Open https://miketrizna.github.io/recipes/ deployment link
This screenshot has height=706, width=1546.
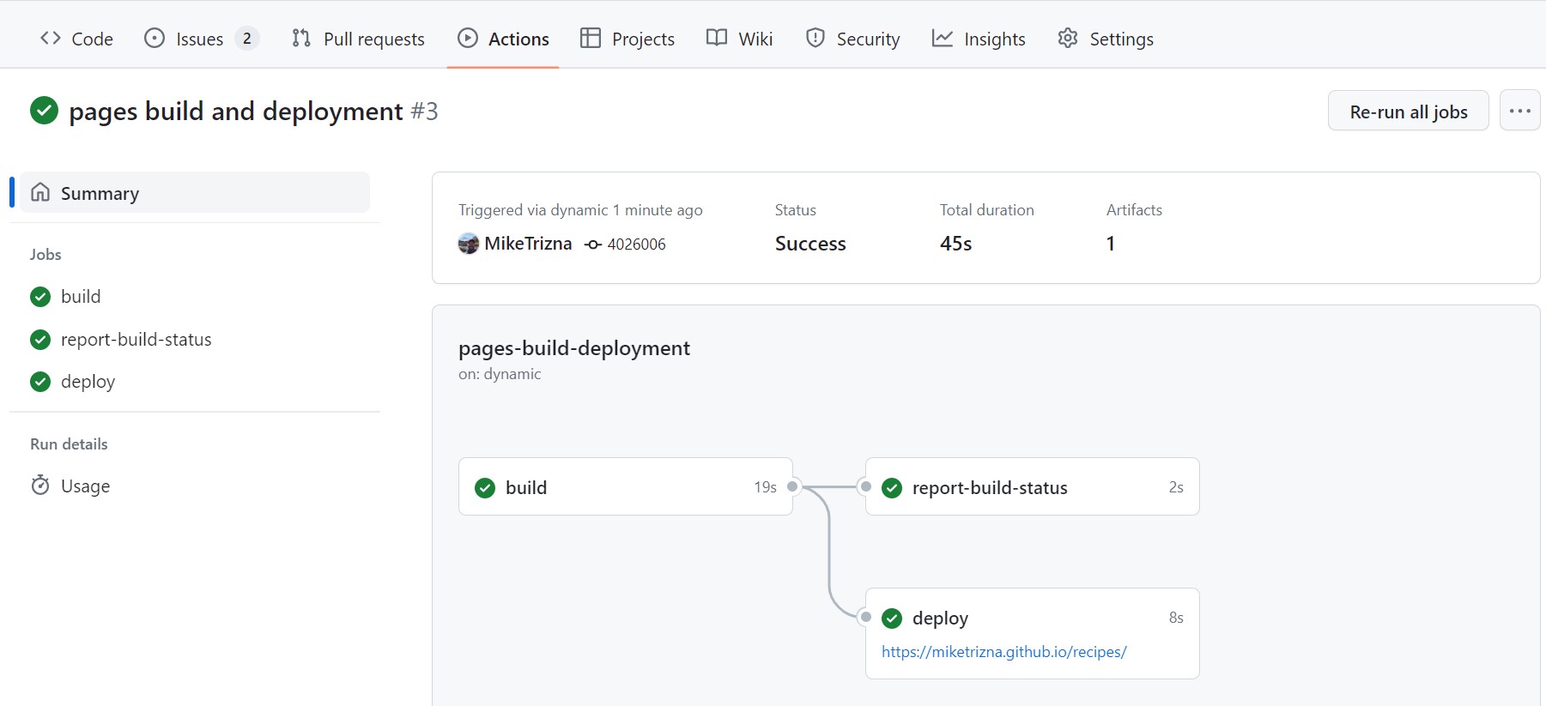point(1004,652)
